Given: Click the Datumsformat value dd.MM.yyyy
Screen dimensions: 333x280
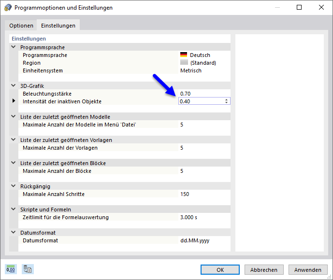Looking at the screenshot, I should (x=195, y=240).
